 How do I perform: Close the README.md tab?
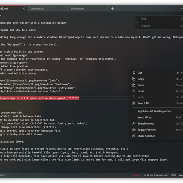[x=24, y=9]
